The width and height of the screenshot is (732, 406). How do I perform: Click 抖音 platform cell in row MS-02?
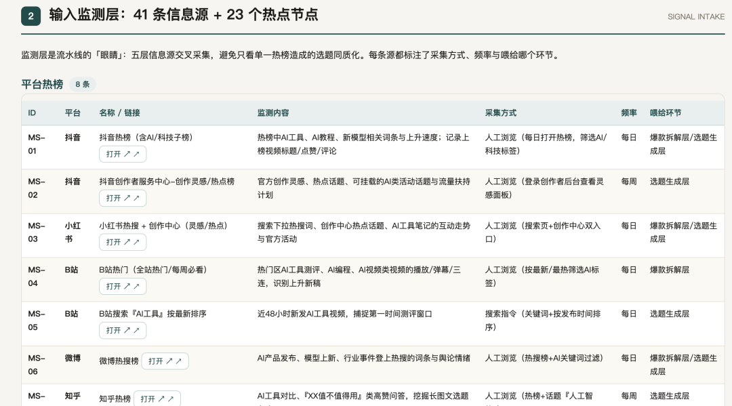73,182
